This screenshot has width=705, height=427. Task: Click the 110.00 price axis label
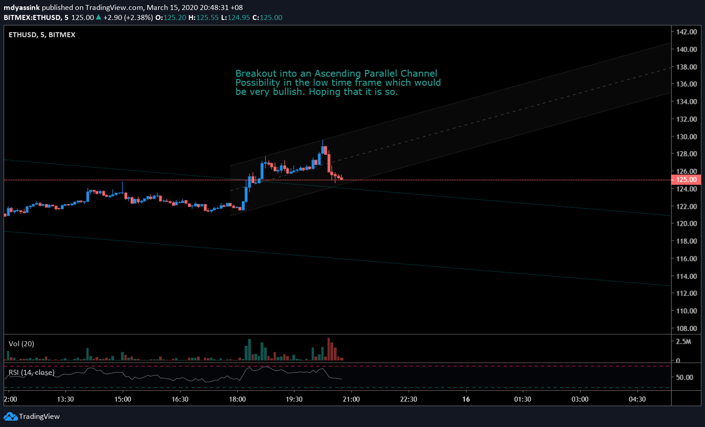(x=686, y=311)
